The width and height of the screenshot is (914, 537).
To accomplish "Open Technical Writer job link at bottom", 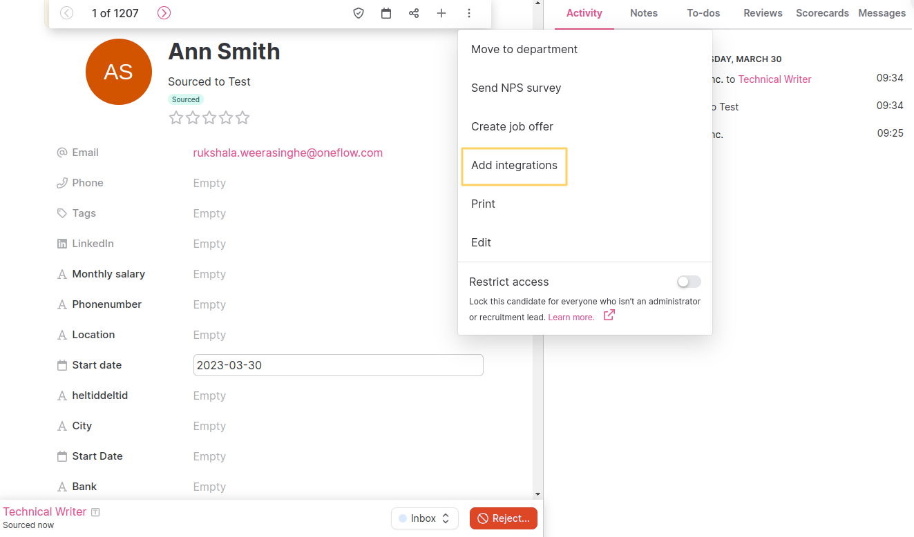I will 45,511.
